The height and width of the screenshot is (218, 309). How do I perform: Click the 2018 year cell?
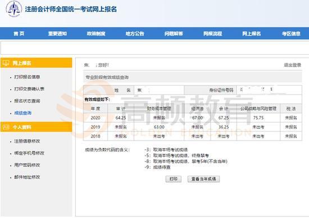point(96,136)
